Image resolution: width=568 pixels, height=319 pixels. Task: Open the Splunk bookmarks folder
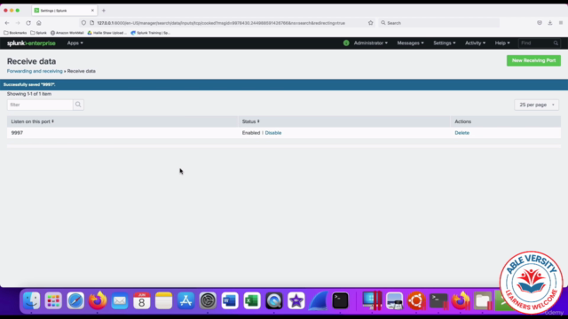38,33
